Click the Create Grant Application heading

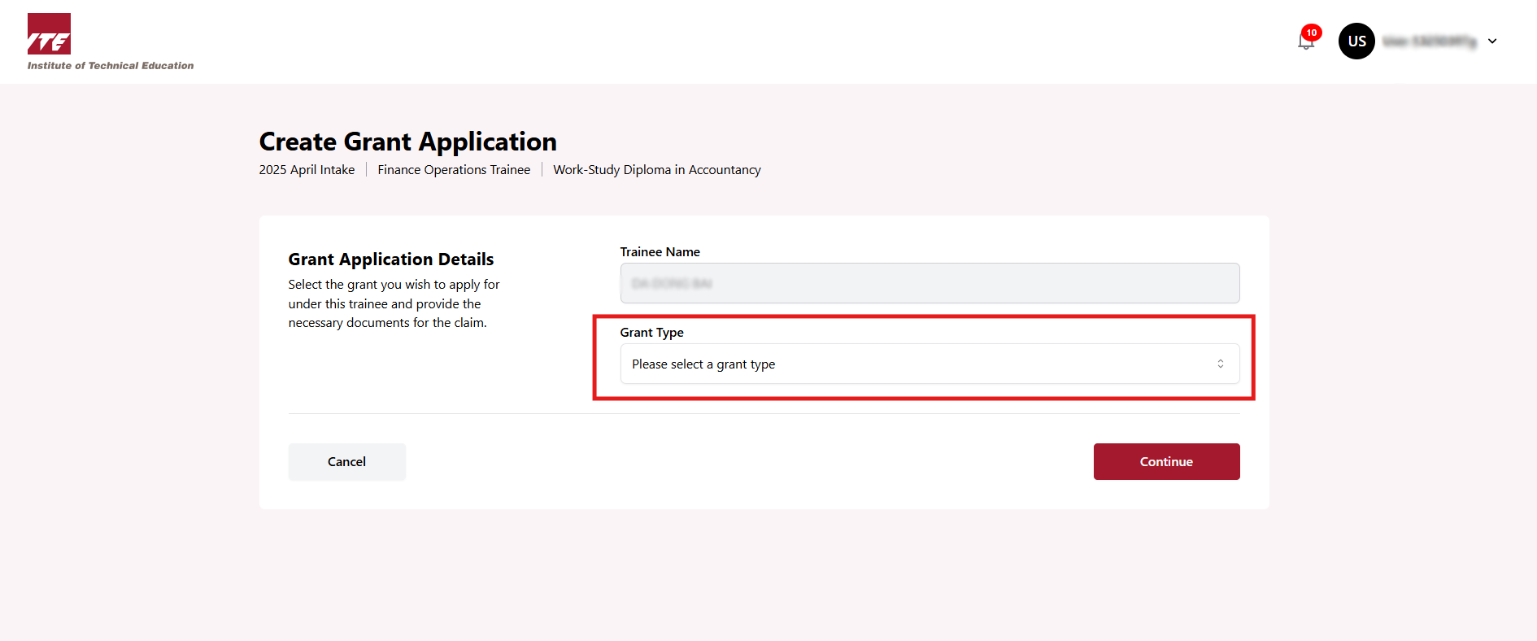click(x=407, y=142)
